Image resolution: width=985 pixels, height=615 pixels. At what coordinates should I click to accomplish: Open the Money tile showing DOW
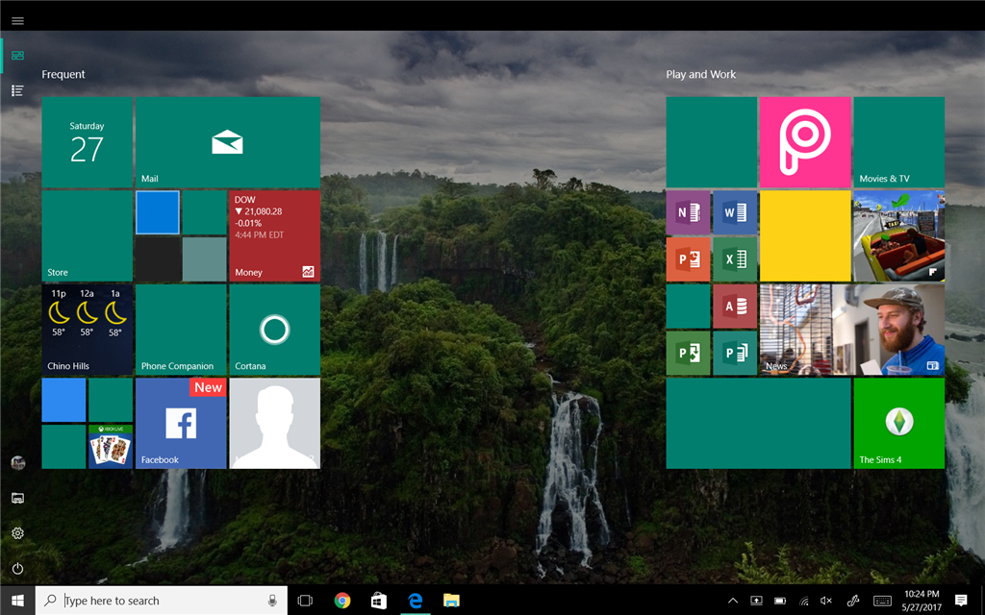tap(274, 236)
